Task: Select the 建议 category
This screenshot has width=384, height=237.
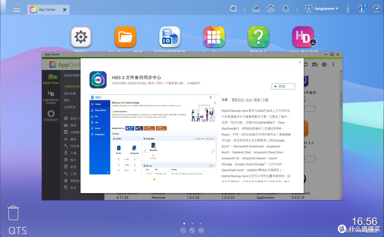Action: click(x=67, y=100)
